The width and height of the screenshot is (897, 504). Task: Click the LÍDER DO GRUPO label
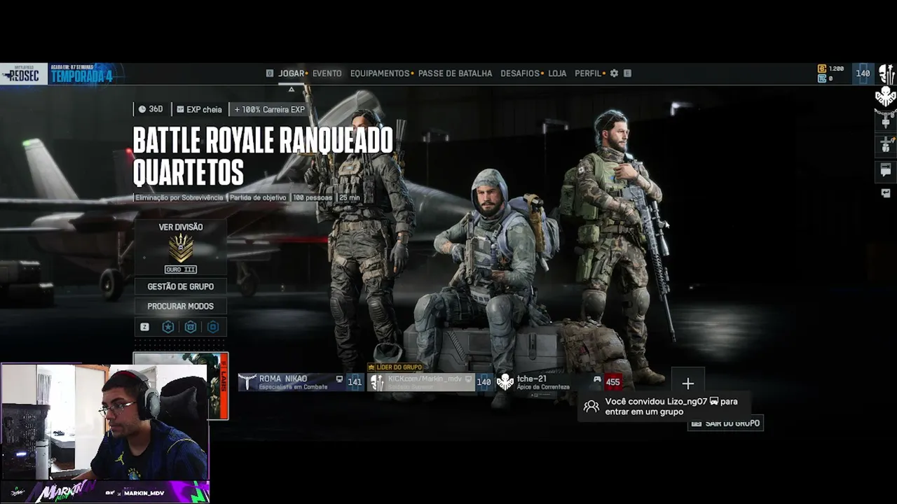[x=396, y=367]
